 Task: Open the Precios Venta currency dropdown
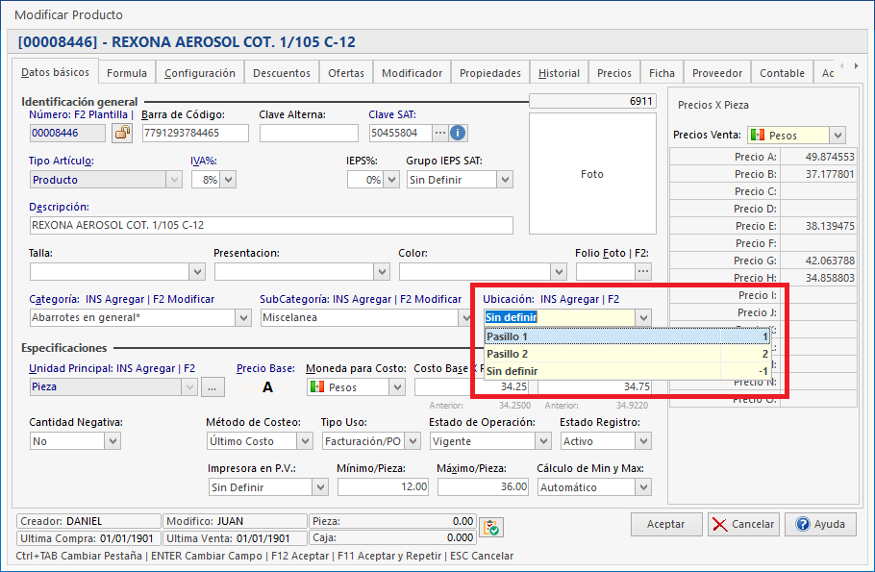pos(837,136)
